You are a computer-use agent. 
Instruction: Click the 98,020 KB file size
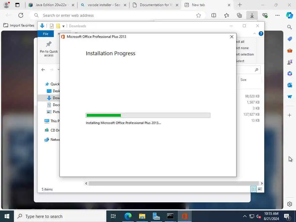(x=252, y=96)
